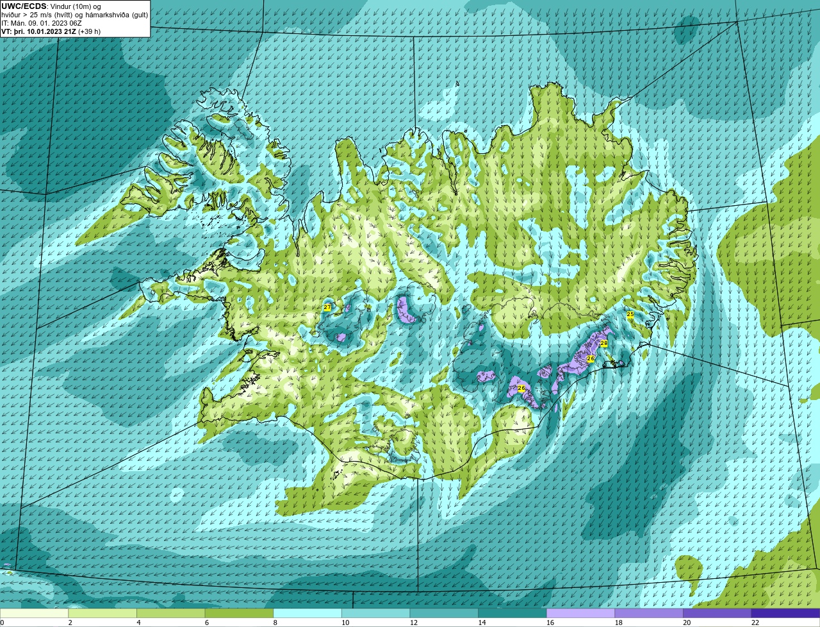Click the 20–22 m/s violet legend swatch

point(717,613)
